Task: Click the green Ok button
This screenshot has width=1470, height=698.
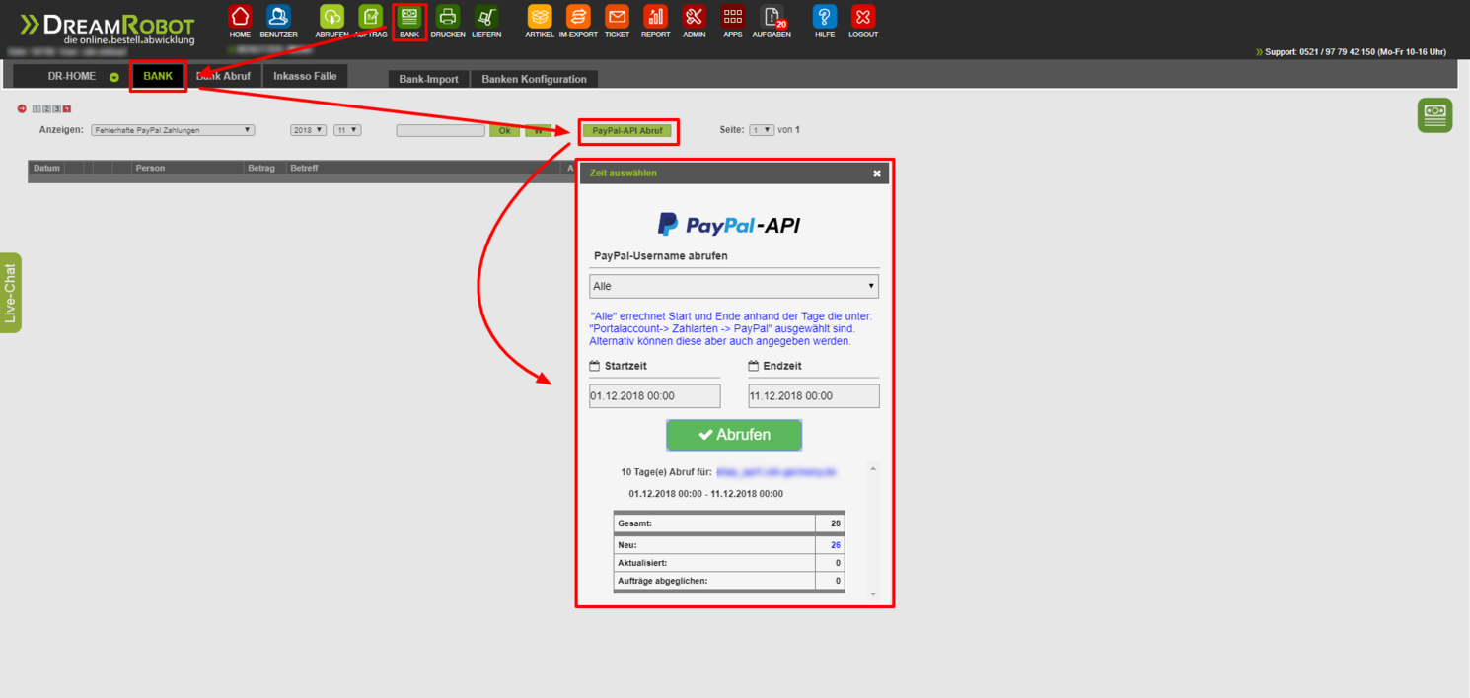Action: click(x=504, y=130)
